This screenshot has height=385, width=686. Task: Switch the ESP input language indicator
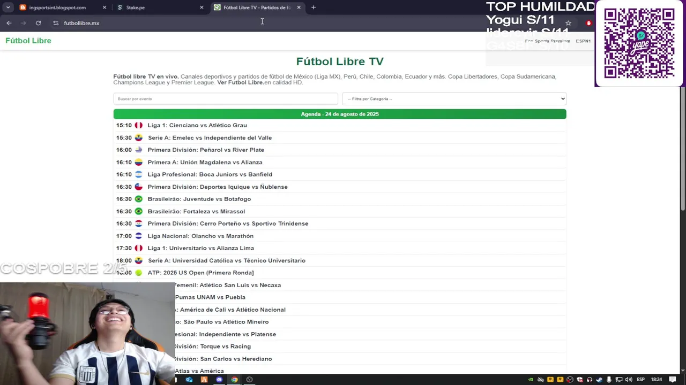pyautogui.click(x=640, y=380)
